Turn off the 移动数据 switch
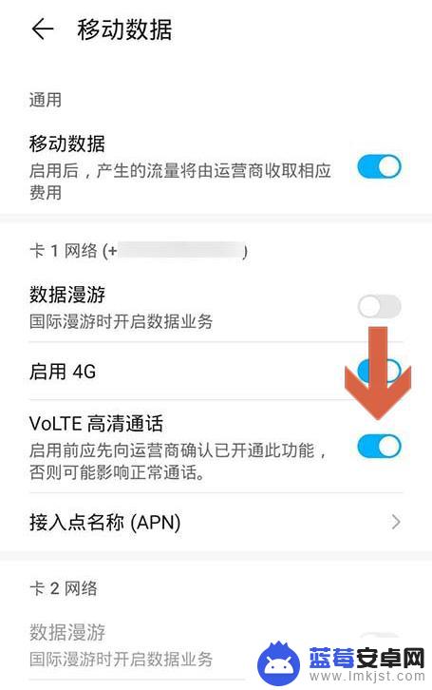Screen dimensions: 432x690 (x=379, y=166)
